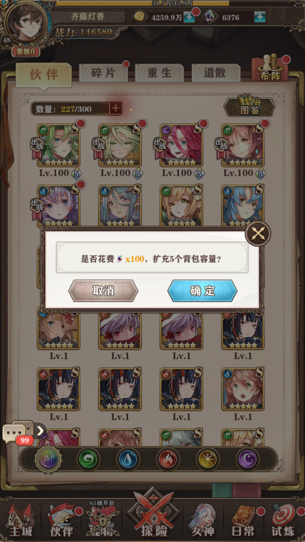
Task: Switch to the 重生 tab
Action: coord(159,73)
